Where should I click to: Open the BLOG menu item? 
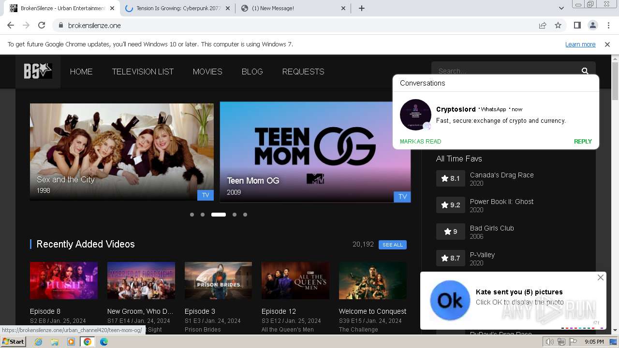[x=252, y=72]
